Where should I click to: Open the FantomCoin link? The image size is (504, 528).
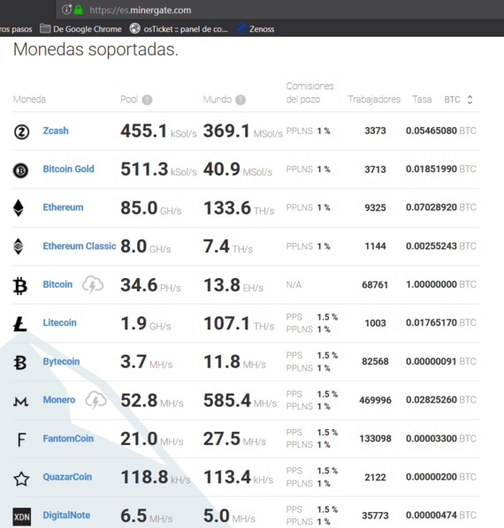click(x=68, y=439)
